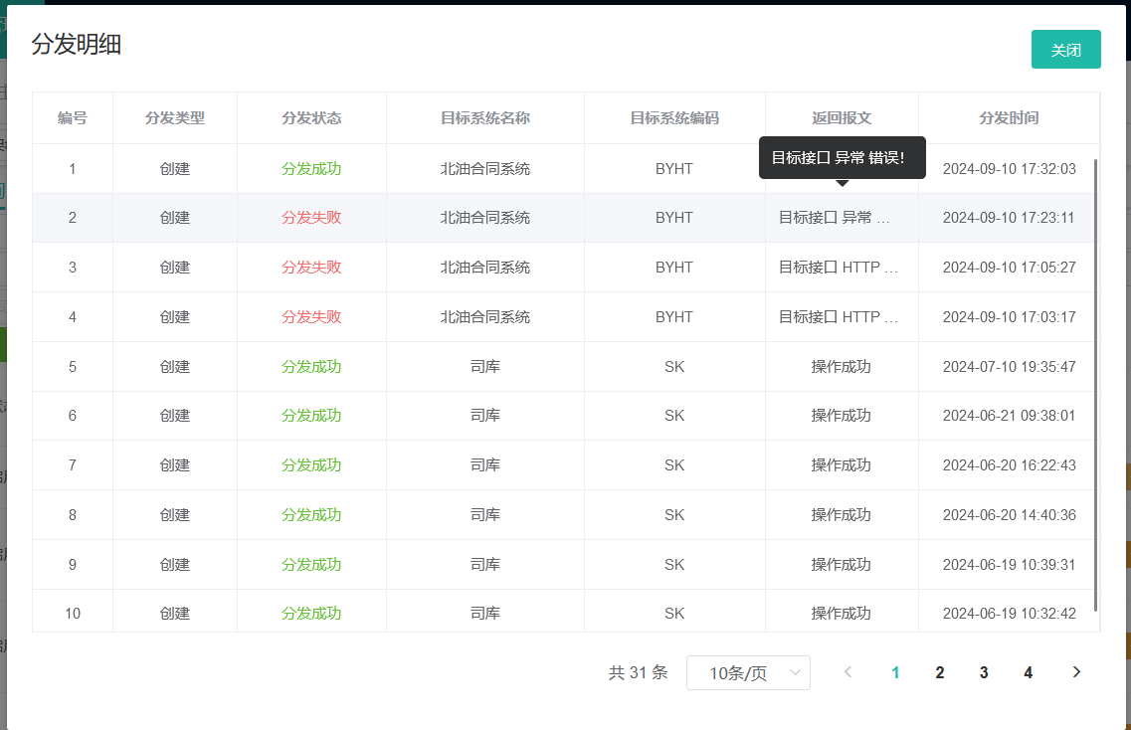The image size is (1131, 730).
Task: Click the 返回报文 column header
Action: (842, 118)
